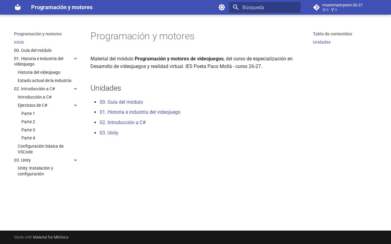Jump to 'Unidades' in table of contents
The width and height of the screenshot is (391, 244).
[x=322, y=42]
